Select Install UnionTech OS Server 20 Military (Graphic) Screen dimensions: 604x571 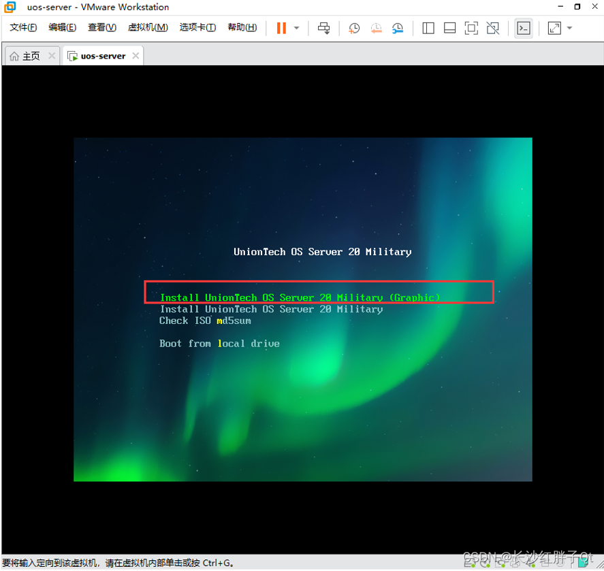point(300,297)
